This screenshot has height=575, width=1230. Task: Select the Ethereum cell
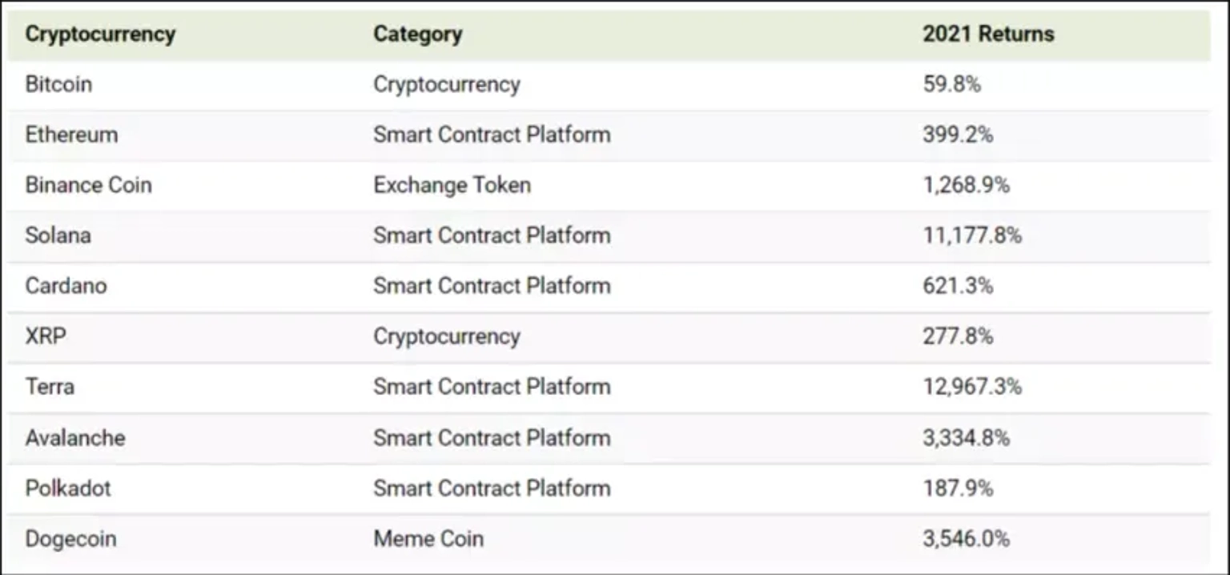click(x=71, y=135)
